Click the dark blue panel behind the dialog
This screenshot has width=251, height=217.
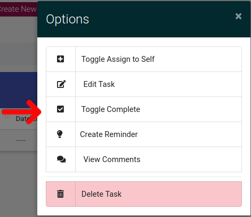pyautogui.click(x=19, y=90)
